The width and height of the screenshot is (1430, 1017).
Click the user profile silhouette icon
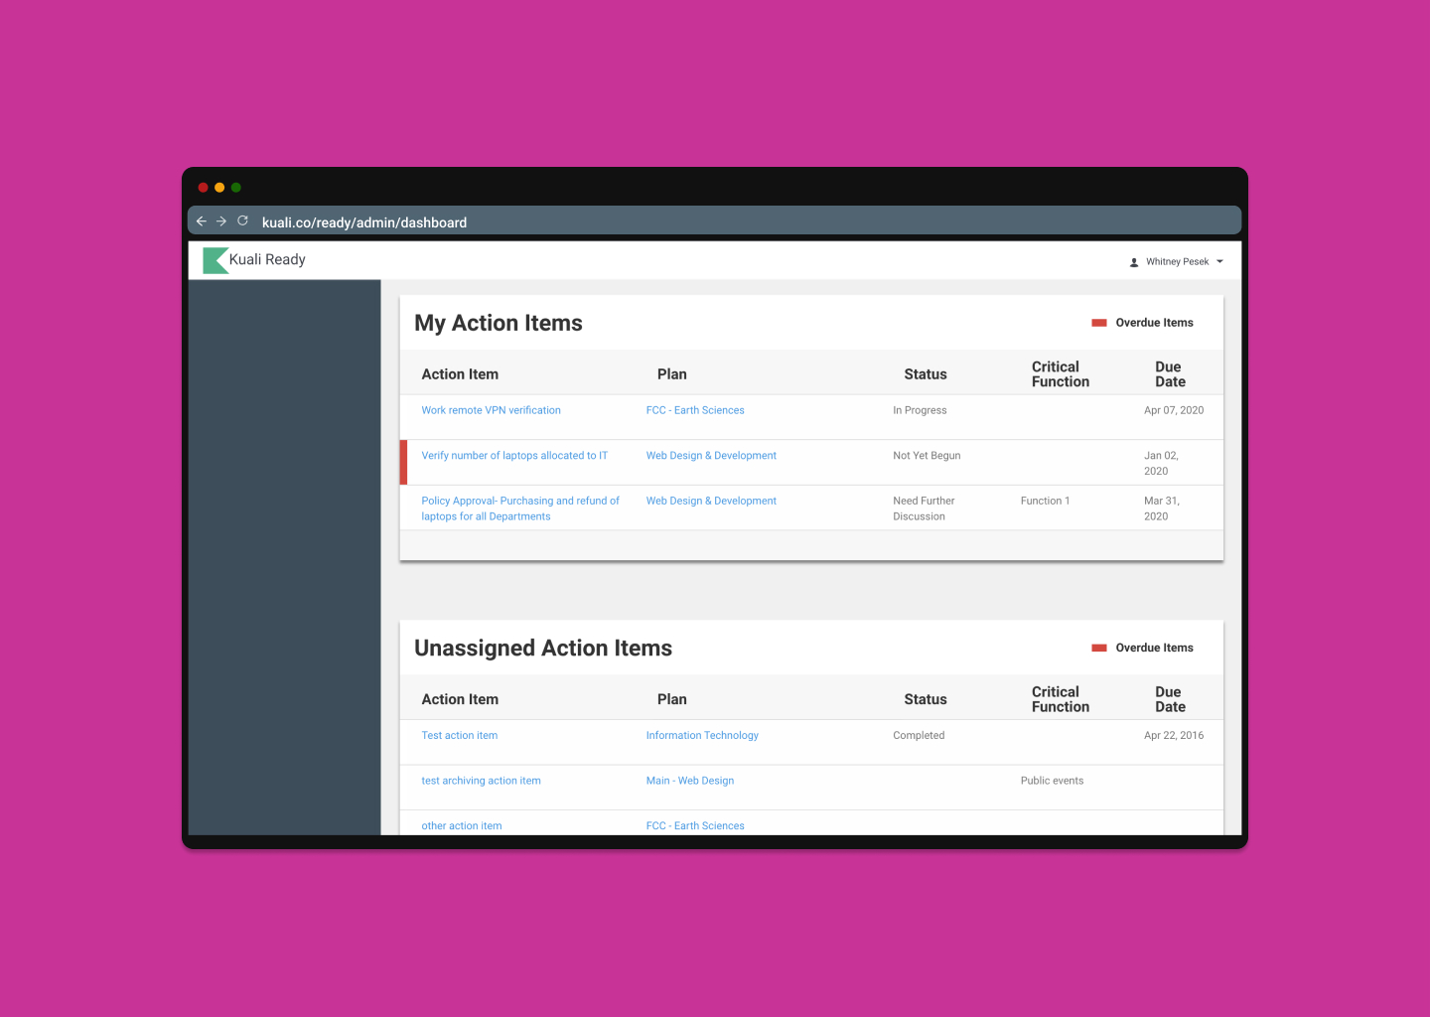click(x=1134, y=262)
